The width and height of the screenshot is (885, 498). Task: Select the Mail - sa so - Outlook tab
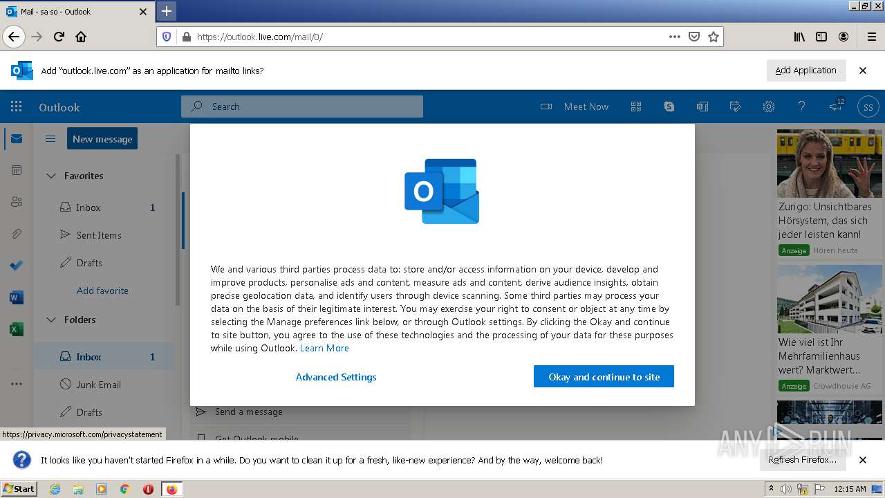point(77,12)
